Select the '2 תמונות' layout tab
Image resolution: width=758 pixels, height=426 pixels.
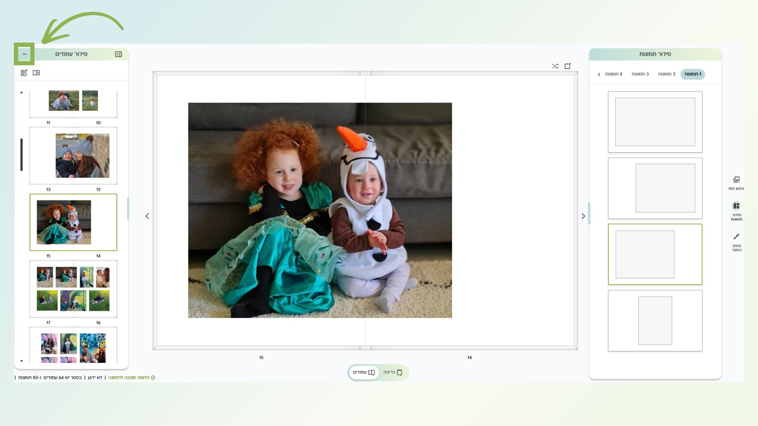[666, 74]
